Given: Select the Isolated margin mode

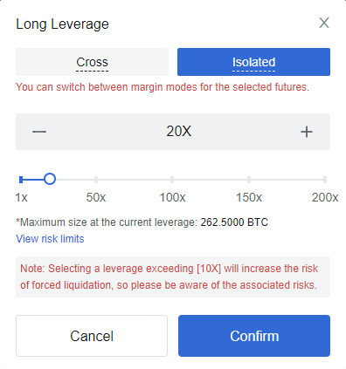Looking at the screenshot, I should [x=253, y=62].
